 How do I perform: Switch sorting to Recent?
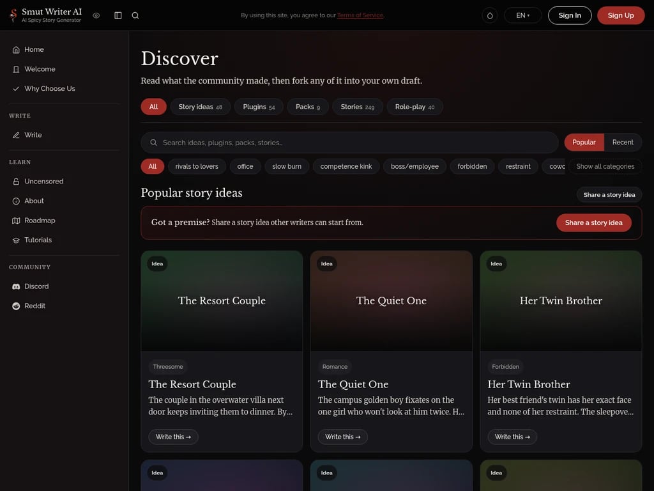623,143
